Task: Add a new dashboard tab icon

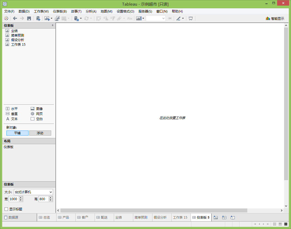Action: pyautogui.click(x=224, y=218)
